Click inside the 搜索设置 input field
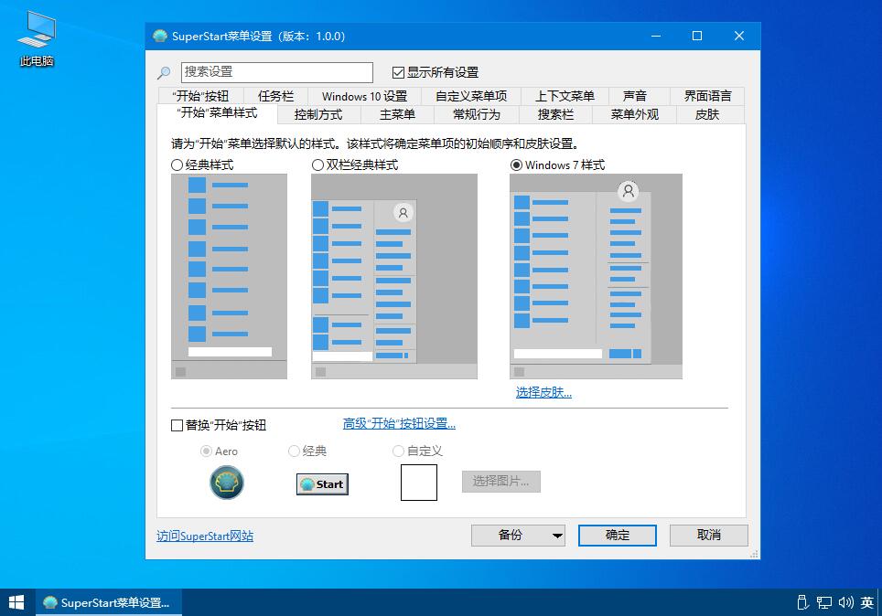882x616 pixels. point(274,72)
